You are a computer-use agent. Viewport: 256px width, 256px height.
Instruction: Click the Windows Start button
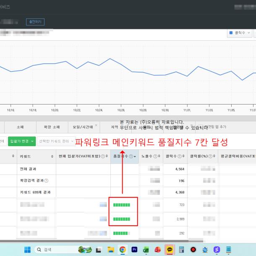pos(27,249)
